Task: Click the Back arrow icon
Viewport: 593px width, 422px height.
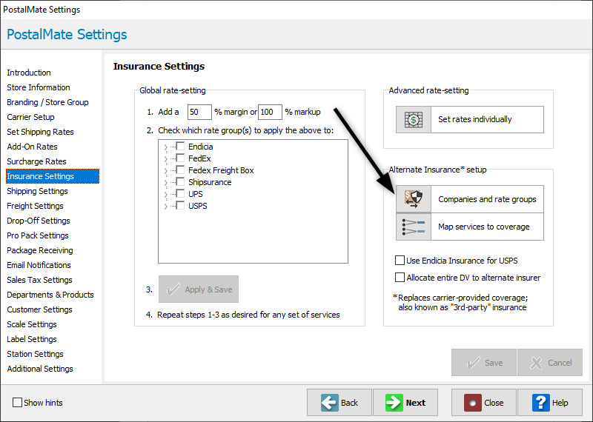Action: (330, 403)
